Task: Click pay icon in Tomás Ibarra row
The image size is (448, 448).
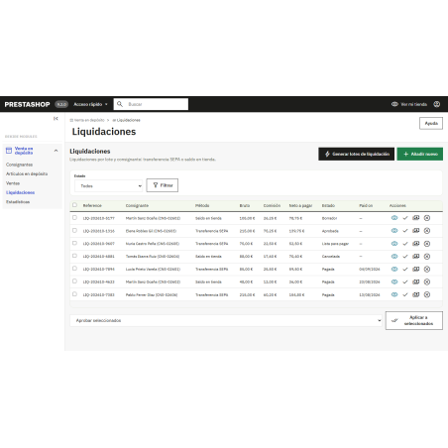Action: coord(416,256)
